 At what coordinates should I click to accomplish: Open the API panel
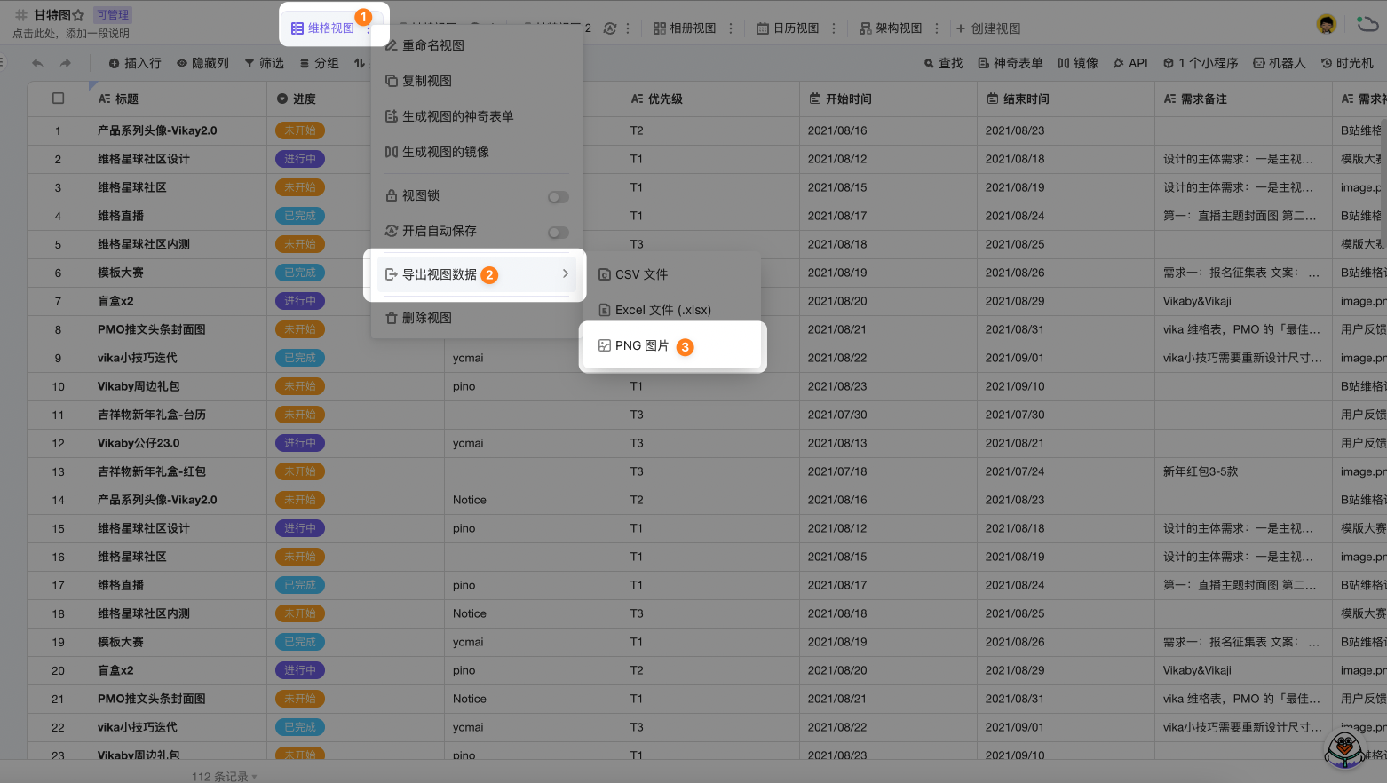[1130, 63]
